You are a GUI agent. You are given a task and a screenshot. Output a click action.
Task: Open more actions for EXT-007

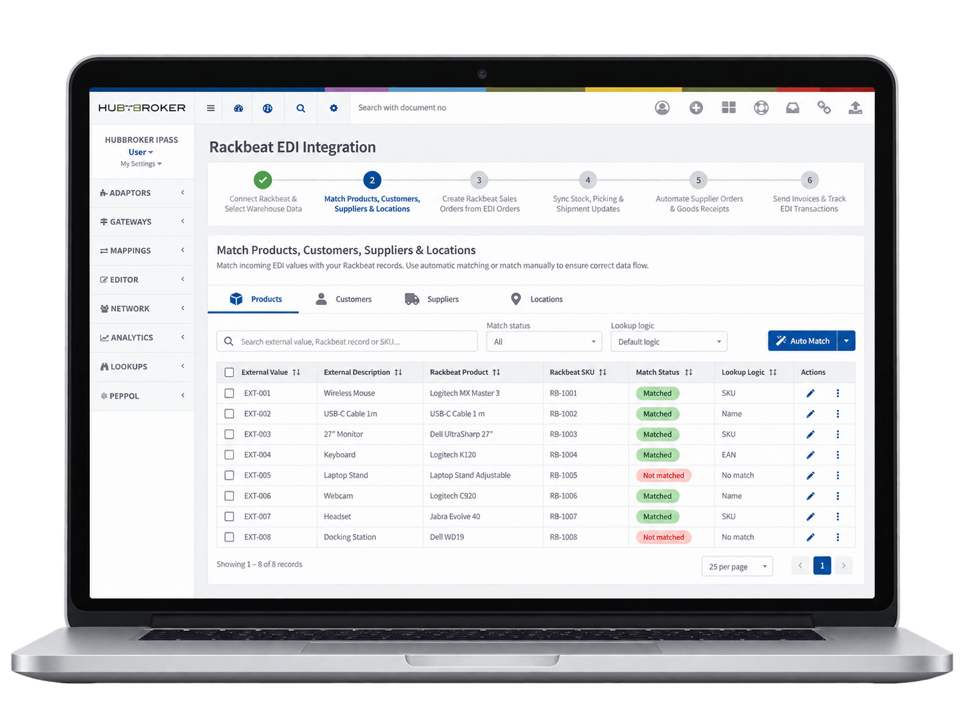pyautogui.click(x=838, y=517)
